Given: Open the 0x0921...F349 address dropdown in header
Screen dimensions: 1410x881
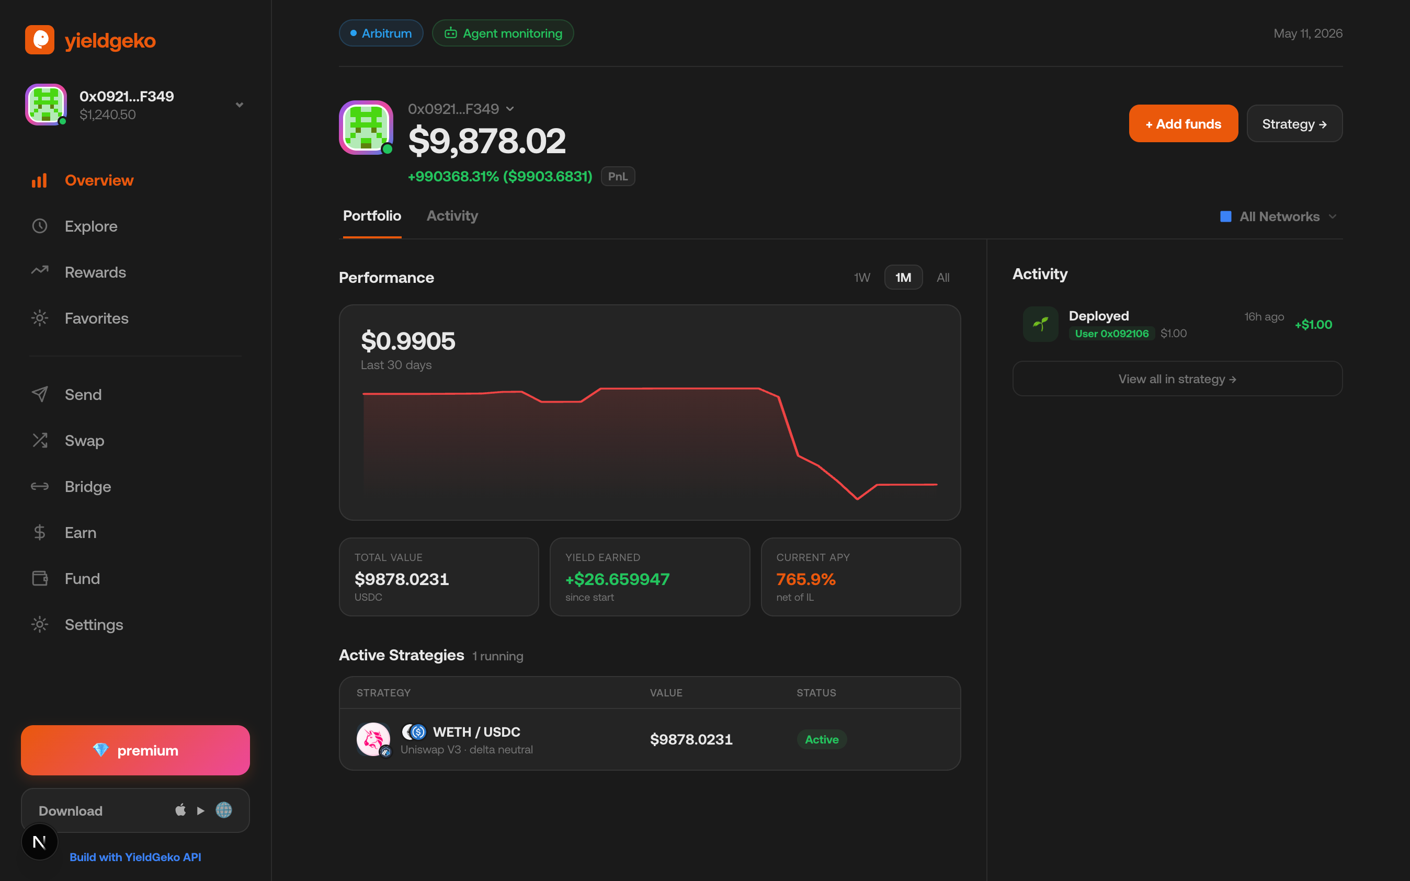Looking at the screenshot, I should [461, 109].
